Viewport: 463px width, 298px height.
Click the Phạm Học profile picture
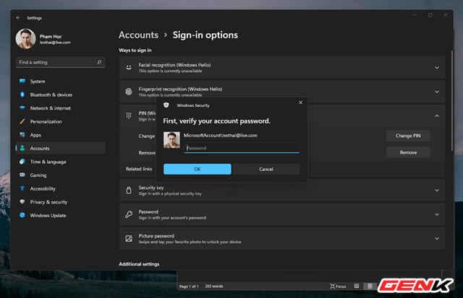pos(26,38)
